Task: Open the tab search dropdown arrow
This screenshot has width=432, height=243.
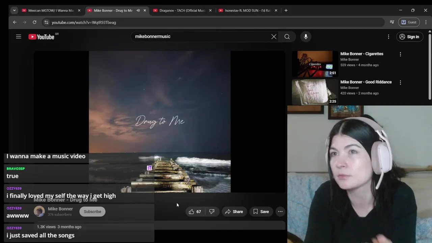Action: (14, 10)
